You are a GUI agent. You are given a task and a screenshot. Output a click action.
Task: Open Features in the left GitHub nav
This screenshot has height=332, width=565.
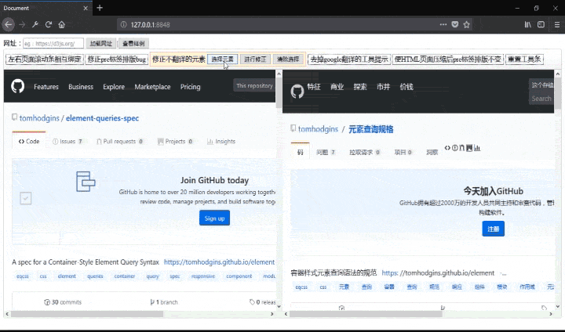click(x=46, y=87)
